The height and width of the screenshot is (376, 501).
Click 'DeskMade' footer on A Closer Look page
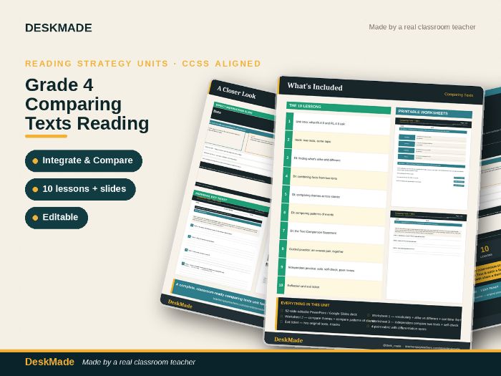180,304
